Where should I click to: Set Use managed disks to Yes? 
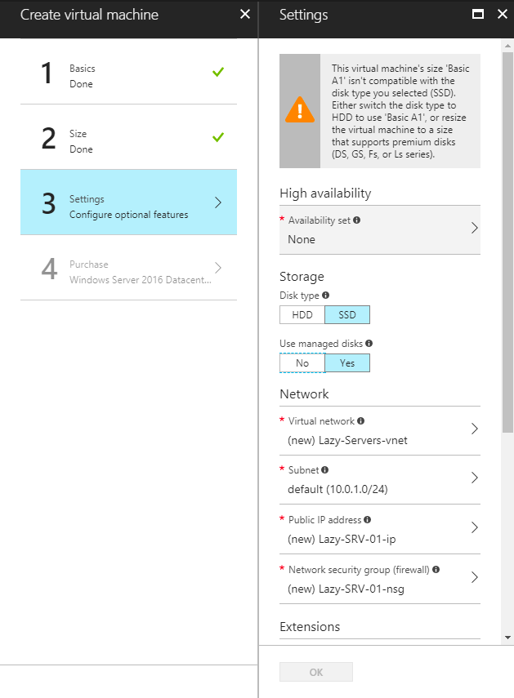[347, 363]
